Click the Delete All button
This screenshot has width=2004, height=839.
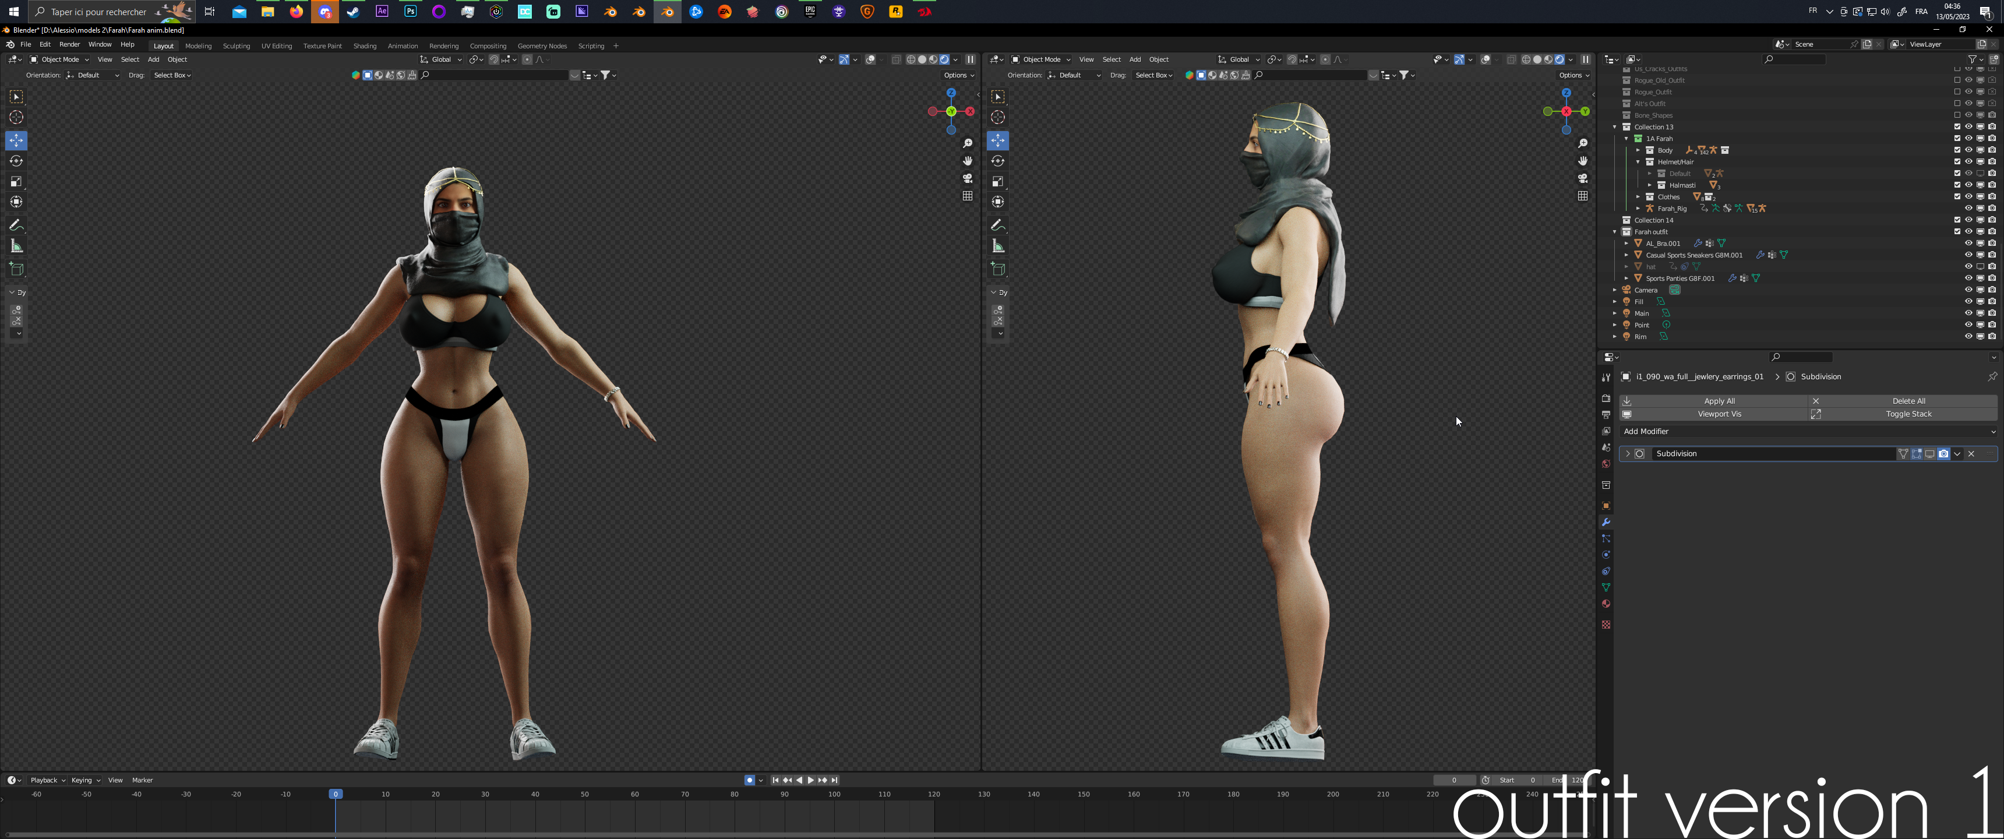1903,401
